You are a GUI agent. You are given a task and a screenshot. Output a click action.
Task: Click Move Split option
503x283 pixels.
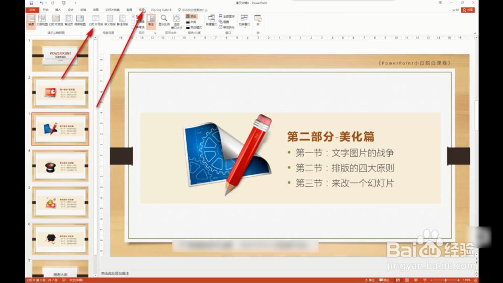[226, 27]
